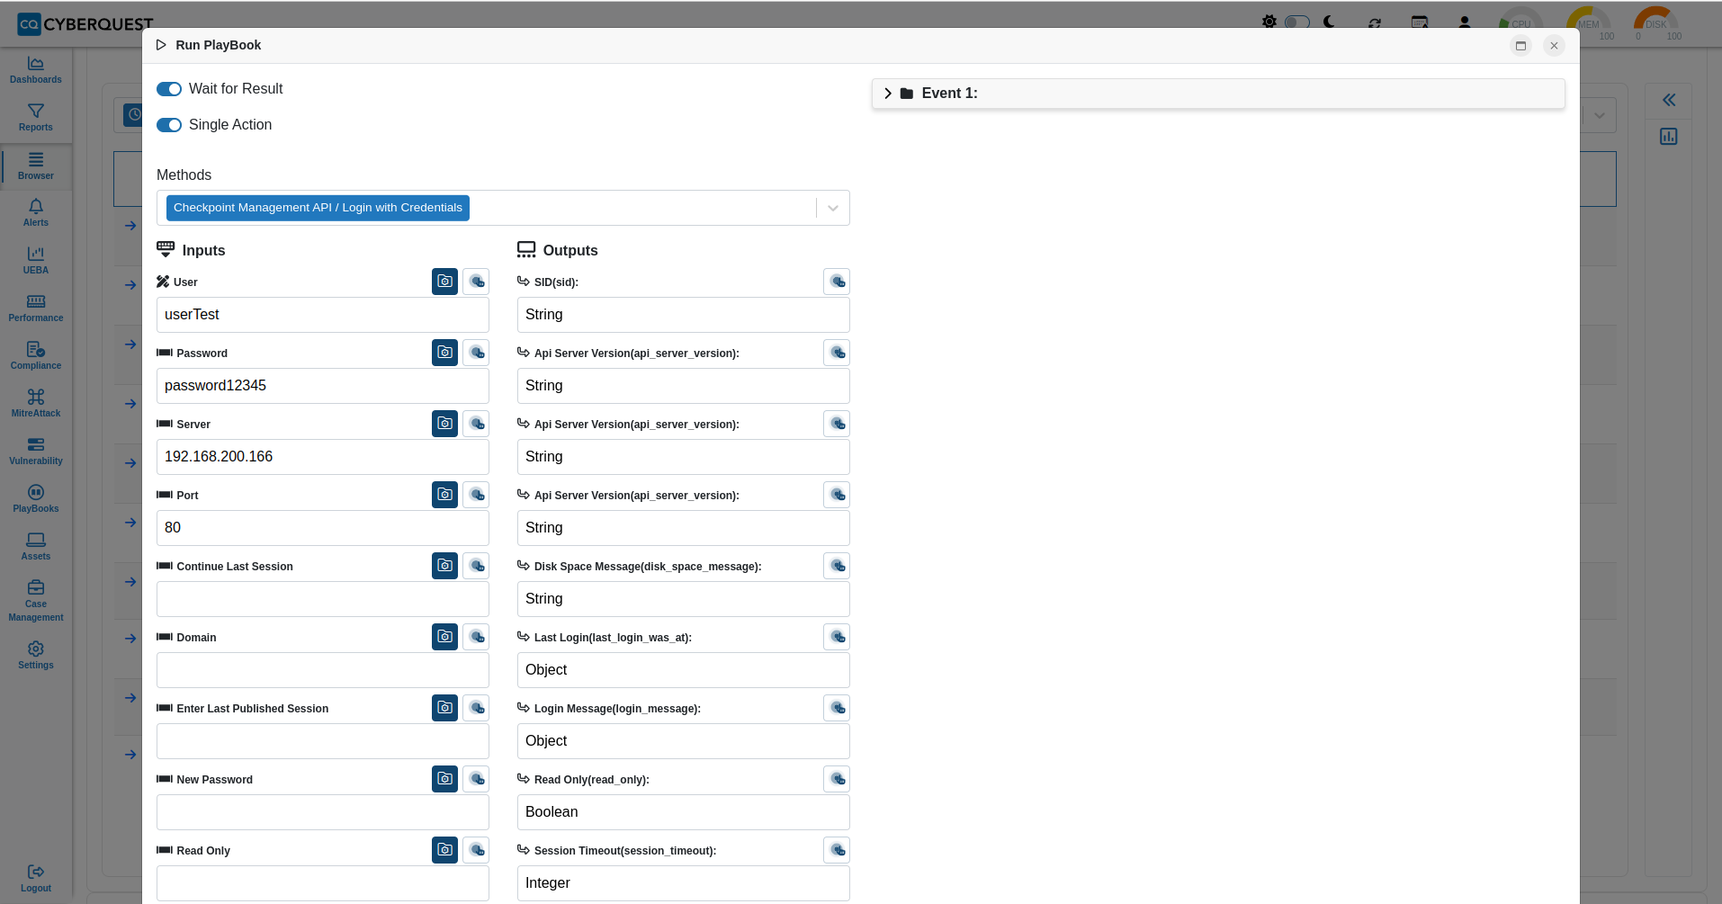Click the camera icon beside Read Only input
This screenshot has width=1722, height=904.
click(444, 850)
